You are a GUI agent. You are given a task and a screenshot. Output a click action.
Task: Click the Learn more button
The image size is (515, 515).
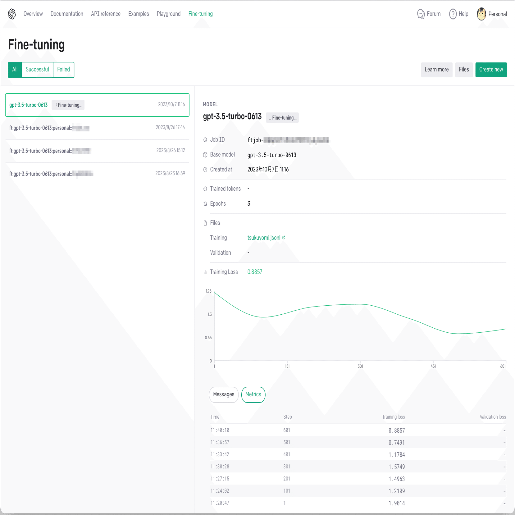click(x=436, y=70)
